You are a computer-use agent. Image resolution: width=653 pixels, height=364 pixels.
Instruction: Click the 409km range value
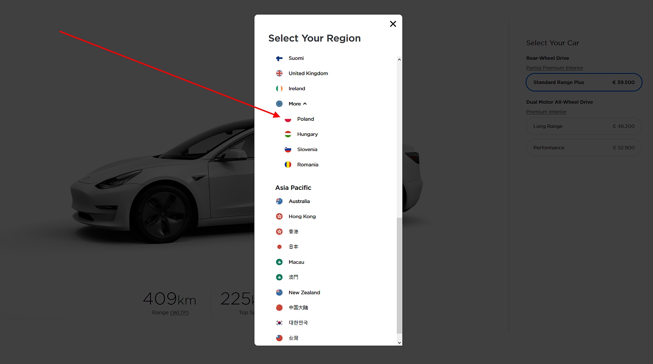point(170,299)
